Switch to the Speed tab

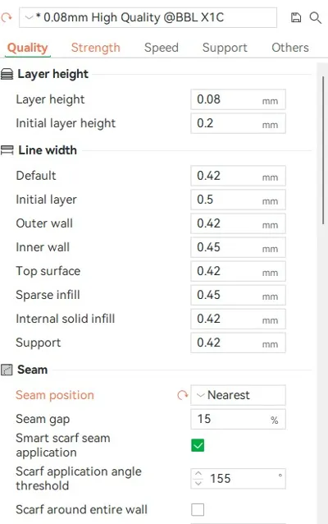tap(162, 48)
